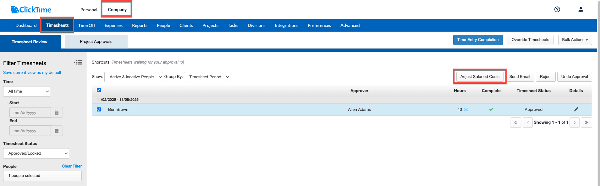The image size is (600, 186).
Task: Click the Start date input field
Action: pyautogui.click(x=30, y=112)
